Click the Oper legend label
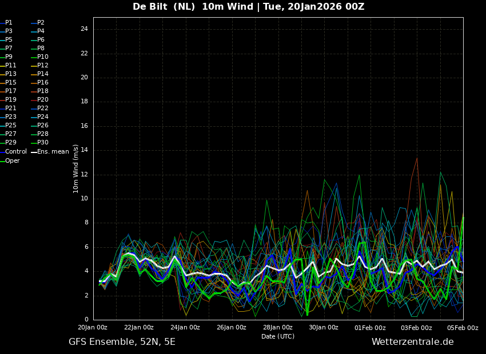Screen dimensions: 486x354 click(13, 160)
